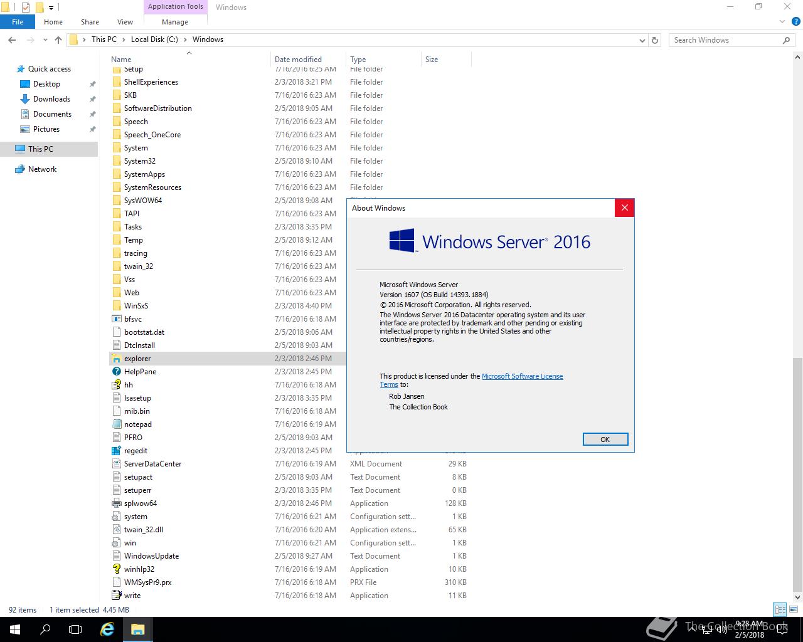Select the SysWOW64 folder
Viewport: 803px width, 642px height.
point(142,201)
